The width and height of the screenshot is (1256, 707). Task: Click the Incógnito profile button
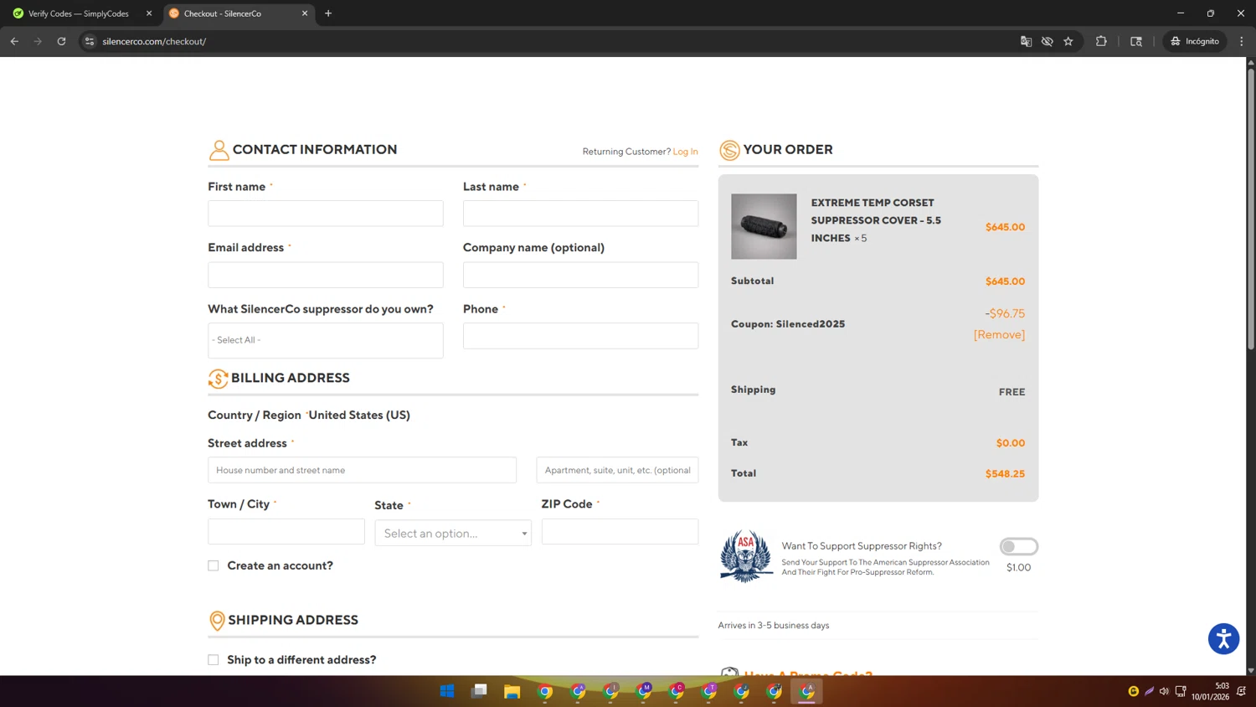pos(1195,41)
